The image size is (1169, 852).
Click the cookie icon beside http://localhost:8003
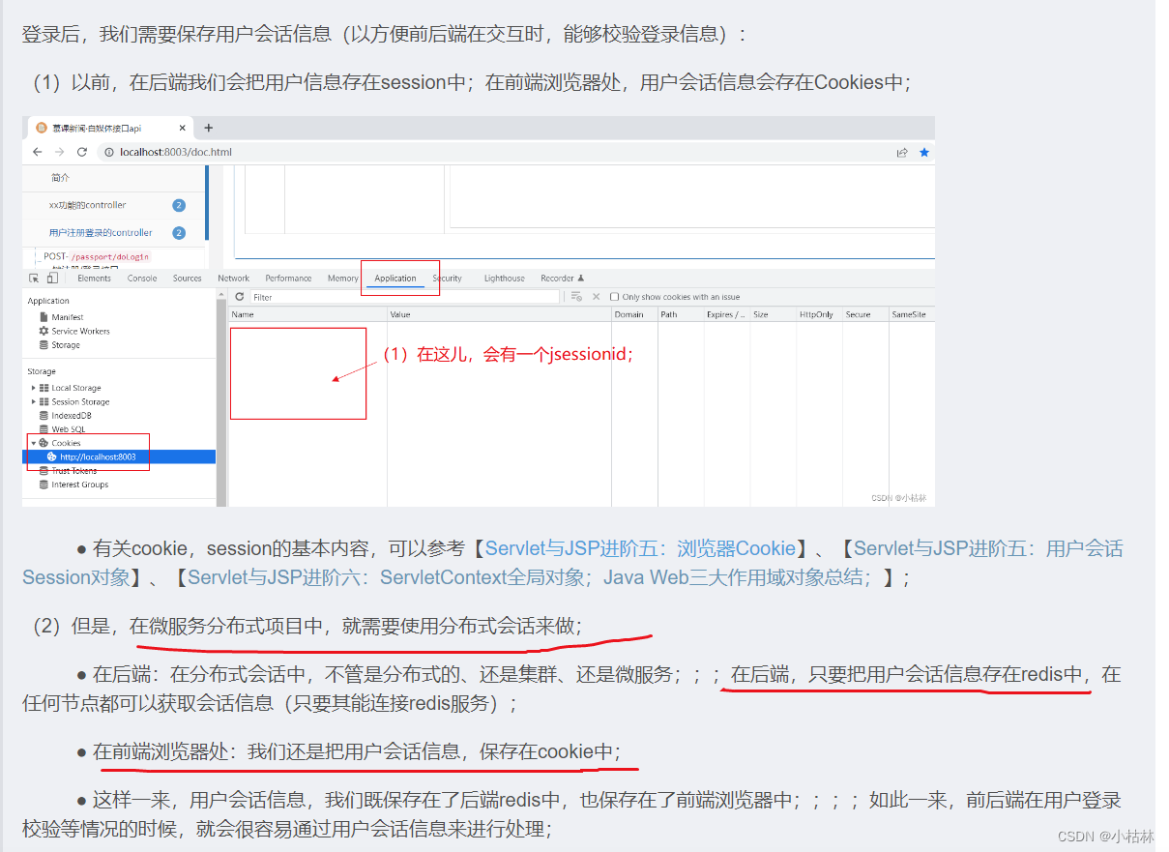tap(51, 456)
